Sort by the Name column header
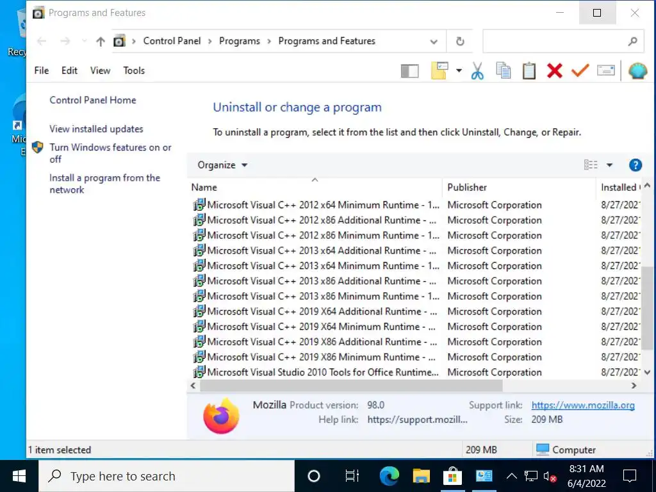Screen dimensions: 656x492 pyautogui.click(x=315, y=188)
